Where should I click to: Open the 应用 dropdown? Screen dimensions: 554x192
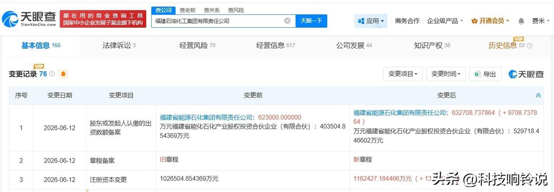(371, 21)
